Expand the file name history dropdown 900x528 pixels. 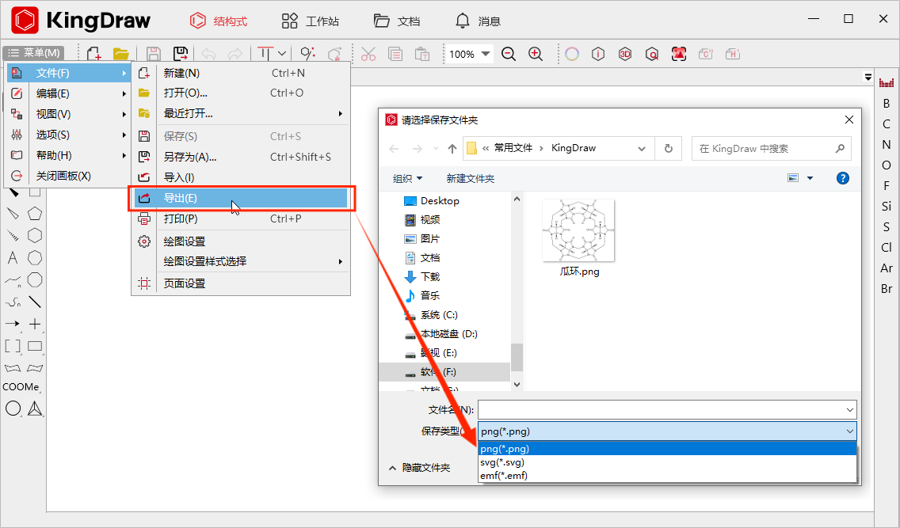click(849, 409)
